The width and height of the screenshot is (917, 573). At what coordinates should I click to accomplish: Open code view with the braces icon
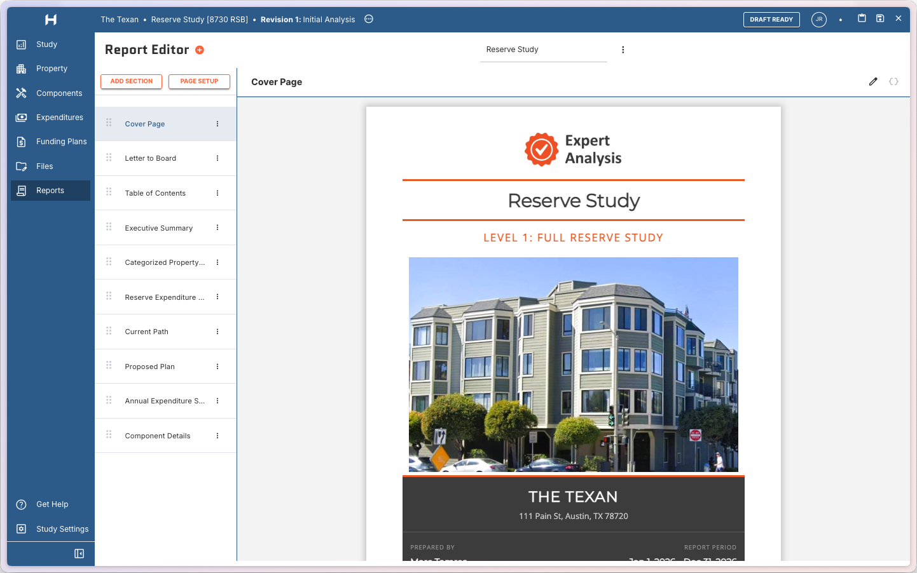893,81
